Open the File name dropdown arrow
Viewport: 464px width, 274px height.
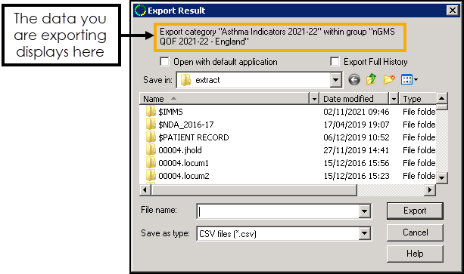click(x=364, y=211)
